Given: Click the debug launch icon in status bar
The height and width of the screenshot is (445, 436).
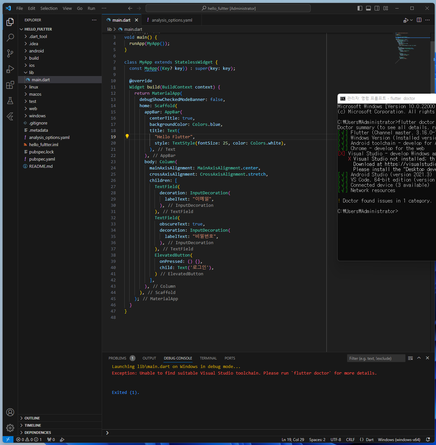Looking at the screenshot, I should (62, 439).
